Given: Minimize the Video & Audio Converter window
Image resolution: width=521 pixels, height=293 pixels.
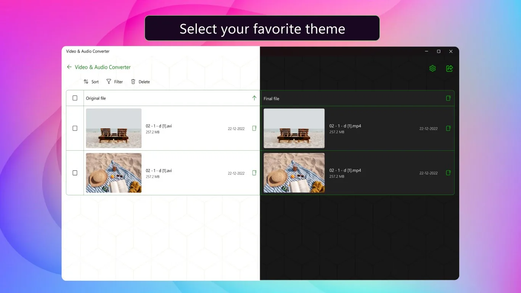Looking at the screenshot, I should click(x=426, y=52).
